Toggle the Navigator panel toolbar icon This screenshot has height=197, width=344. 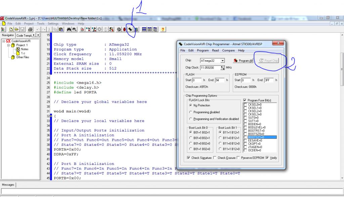3,29
